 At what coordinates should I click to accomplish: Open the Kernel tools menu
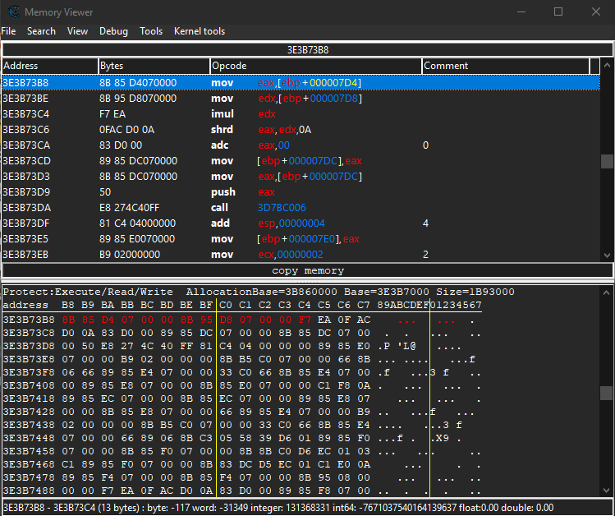pyautogui.click(x=200, y=31)
